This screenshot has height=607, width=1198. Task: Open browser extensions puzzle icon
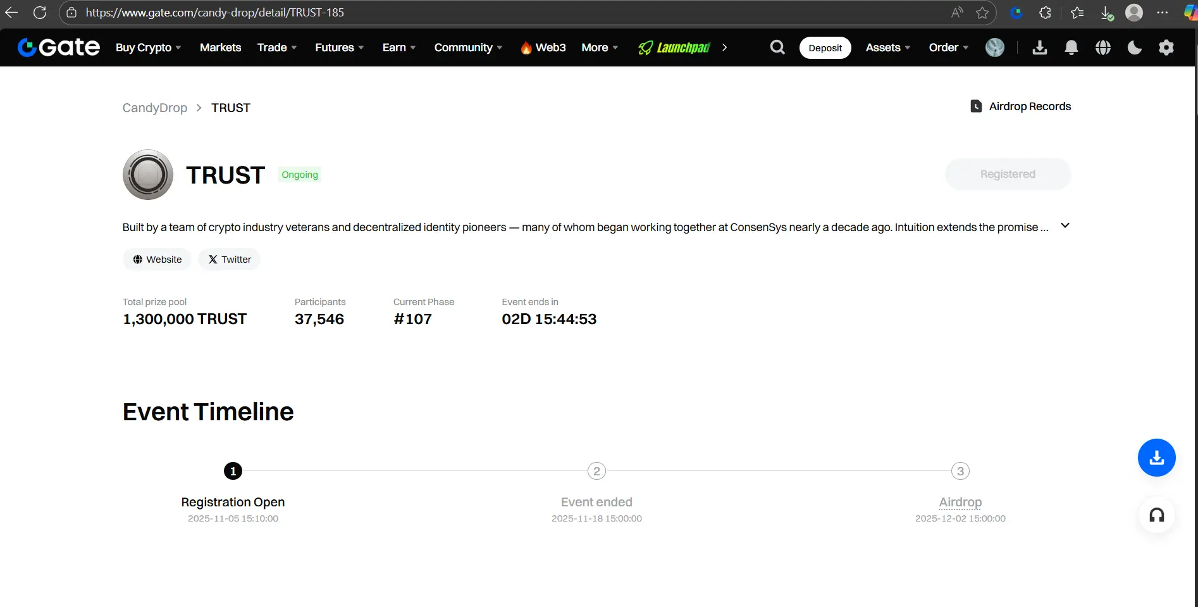point(1045,13)
